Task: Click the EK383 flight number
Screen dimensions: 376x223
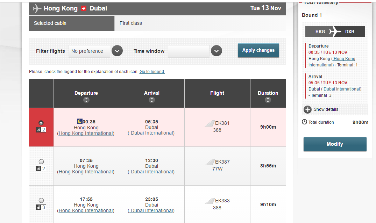Action: 222,201
